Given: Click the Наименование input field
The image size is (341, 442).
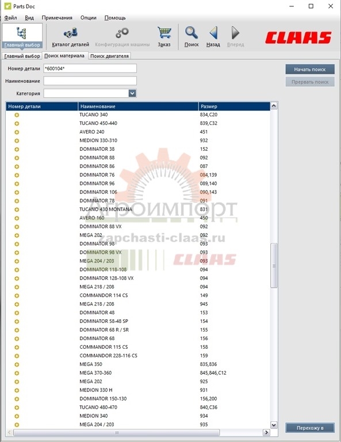Looking at the screenshot, I should [x=90, y=81].
